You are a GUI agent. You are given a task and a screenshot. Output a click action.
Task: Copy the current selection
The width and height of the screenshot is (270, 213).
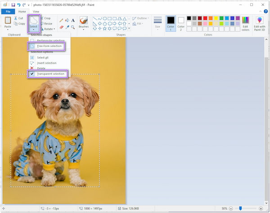(x=19, y=23)
